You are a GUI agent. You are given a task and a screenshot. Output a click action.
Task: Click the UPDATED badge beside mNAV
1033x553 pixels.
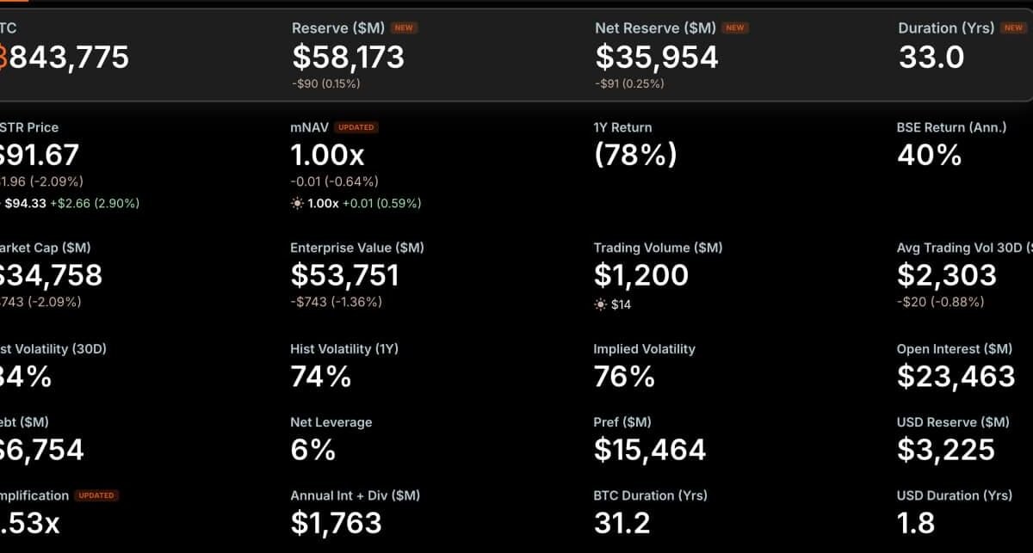(x=356, y=127)
